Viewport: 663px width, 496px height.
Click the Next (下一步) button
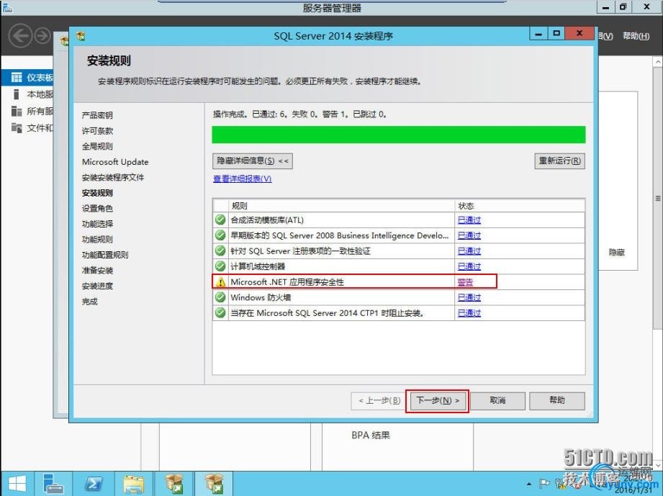(437, 400)
